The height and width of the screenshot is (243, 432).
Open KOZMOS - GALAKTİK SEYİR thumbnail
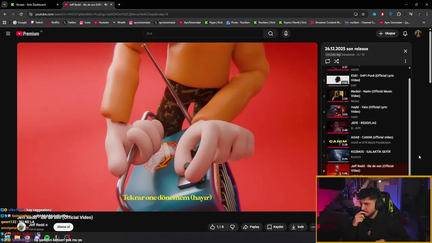[338, 156]
